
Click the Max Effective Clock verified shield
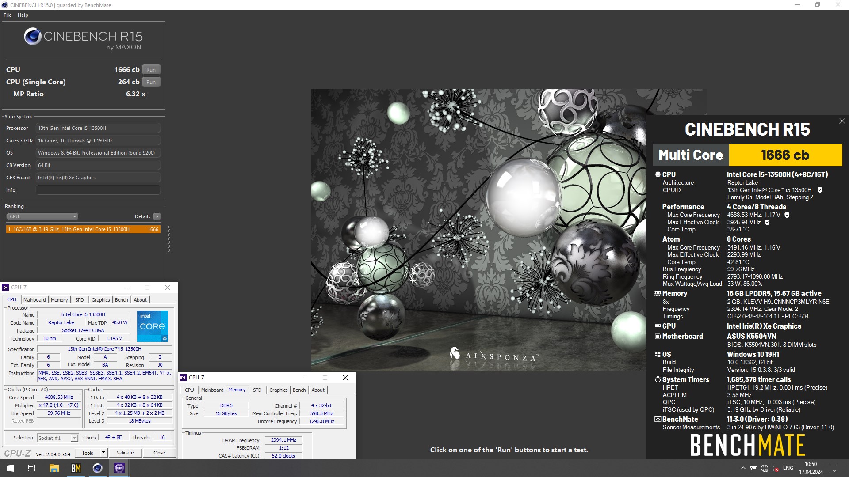[767, 223]
